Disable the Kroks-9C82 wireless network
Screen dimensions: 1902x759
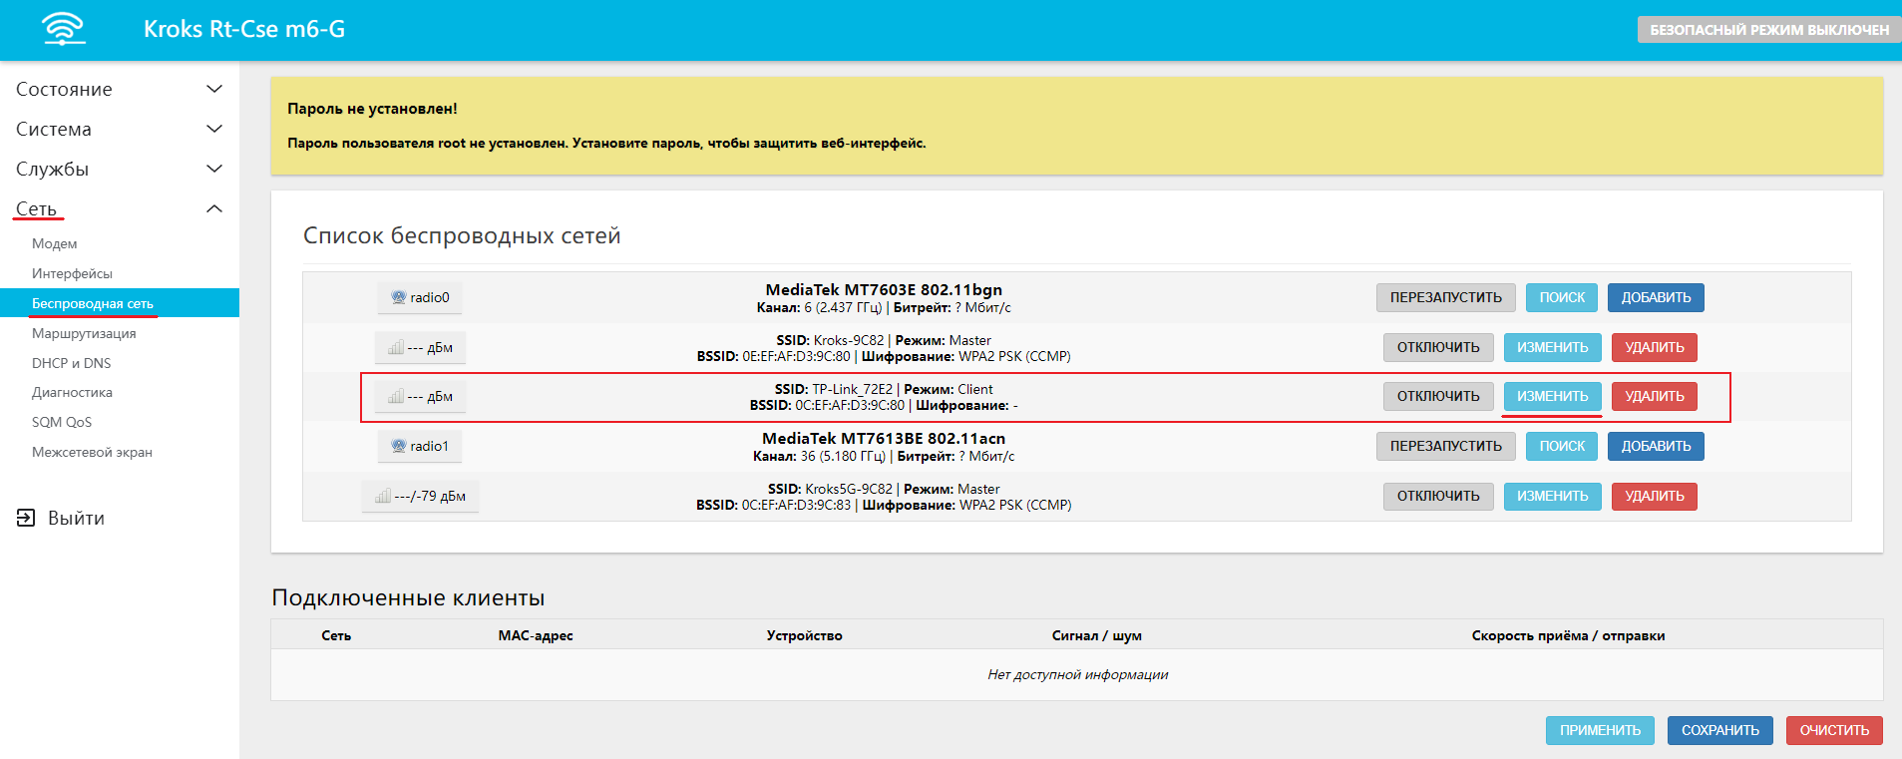pyautogui.click(x=1437, y=347)
